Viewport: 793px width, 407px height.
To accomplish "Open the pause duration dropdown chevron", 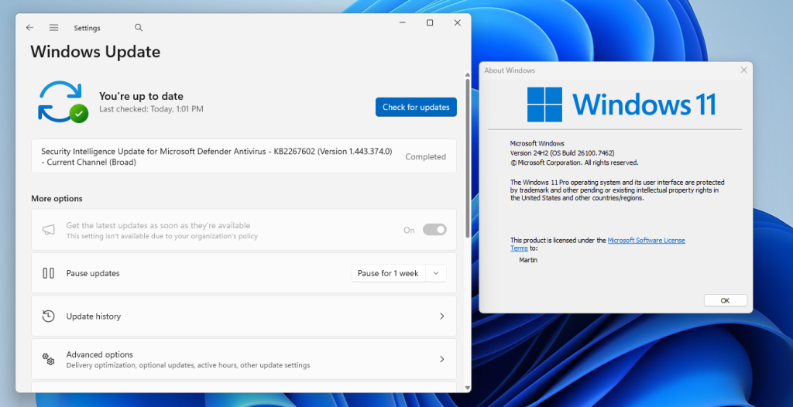I will [x=436, y=273].
